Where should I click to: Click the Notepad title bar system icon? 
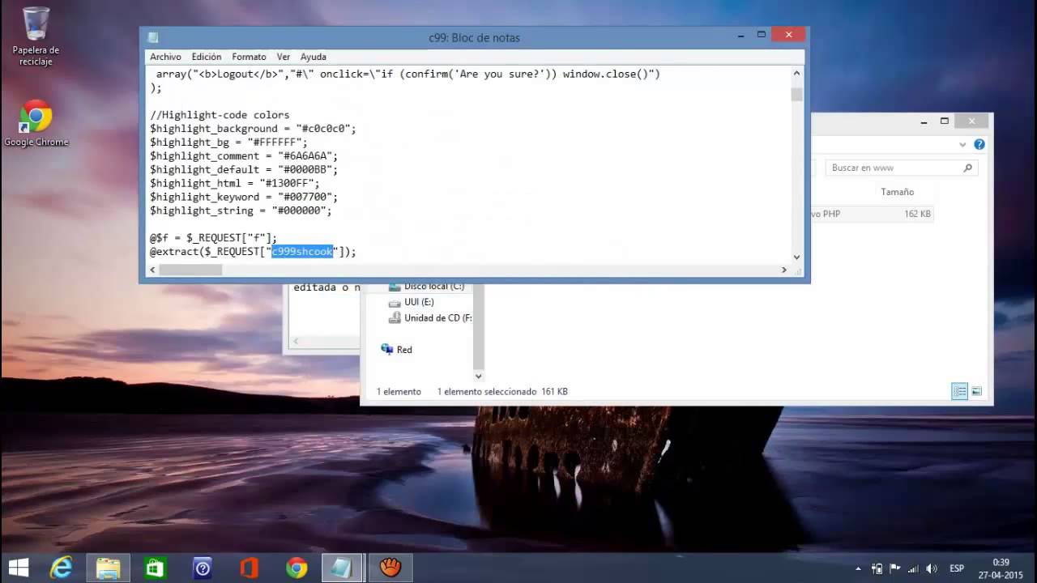coord(152,37)
